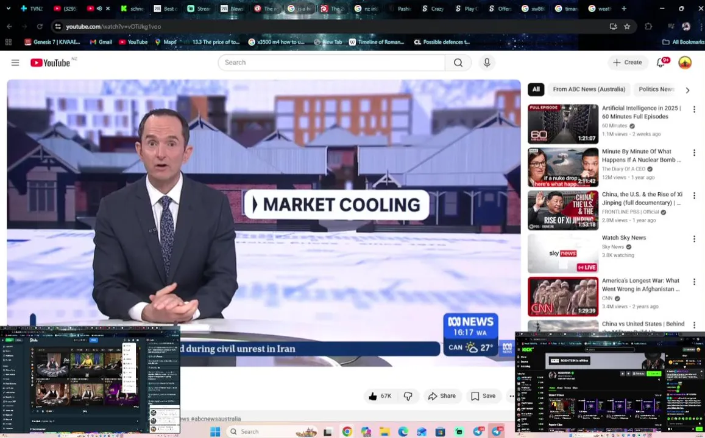Open the Sky News live thumbnail

pyautogui.click(x=563, y=253)
